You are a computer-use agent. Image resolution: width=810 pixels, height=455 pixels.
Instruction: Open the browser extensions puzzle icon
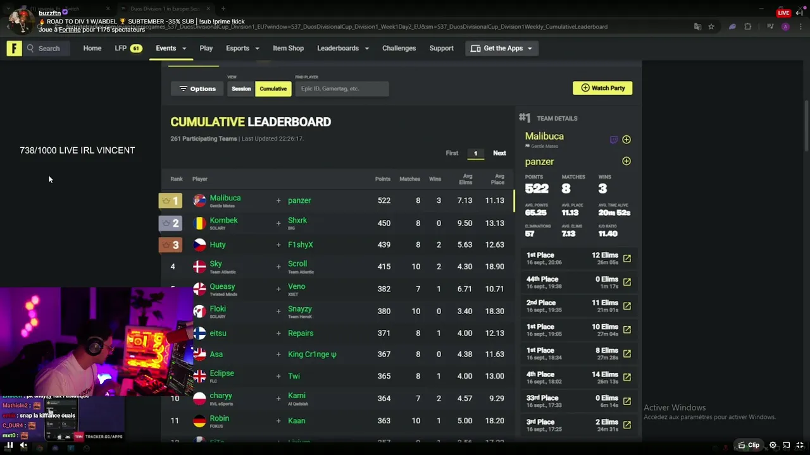point(748,27)
